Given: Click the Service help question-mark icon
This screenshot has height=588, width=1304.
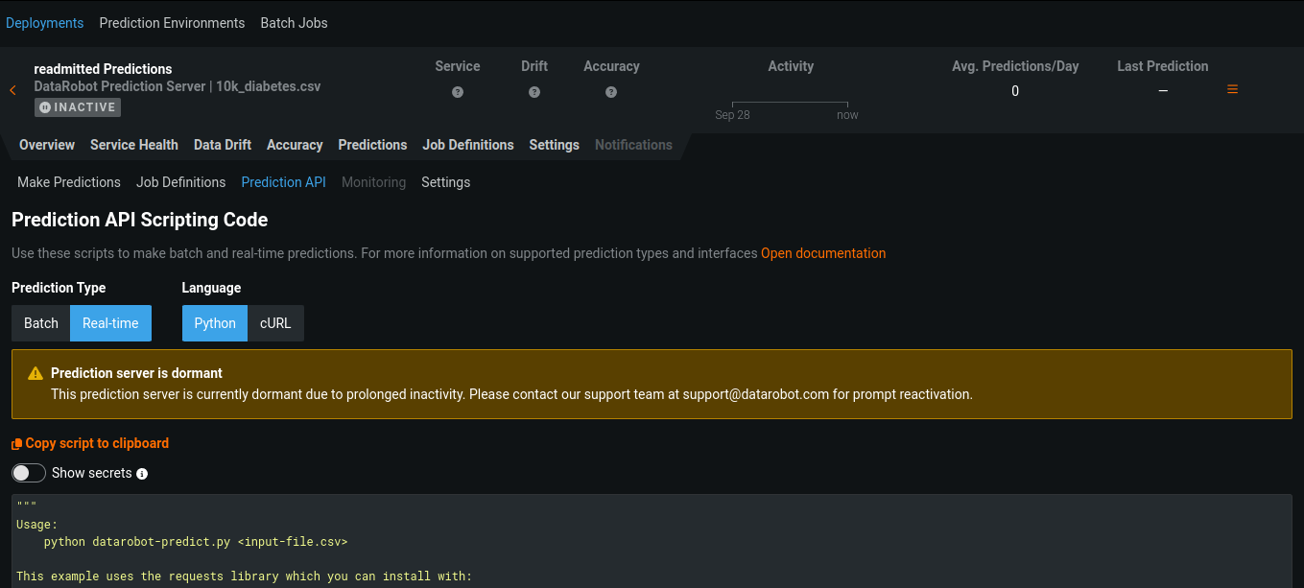Looking at the screenshot, I should click(458, 92).
